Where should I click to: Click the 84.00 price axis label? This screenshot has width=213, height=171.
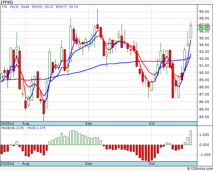pos(204,117)
